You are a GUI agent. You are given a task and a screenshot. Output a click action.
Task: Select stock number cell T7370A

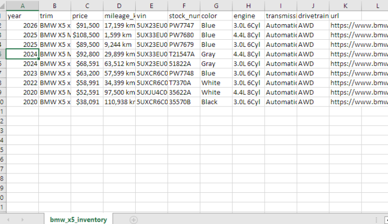pos(184,83)
